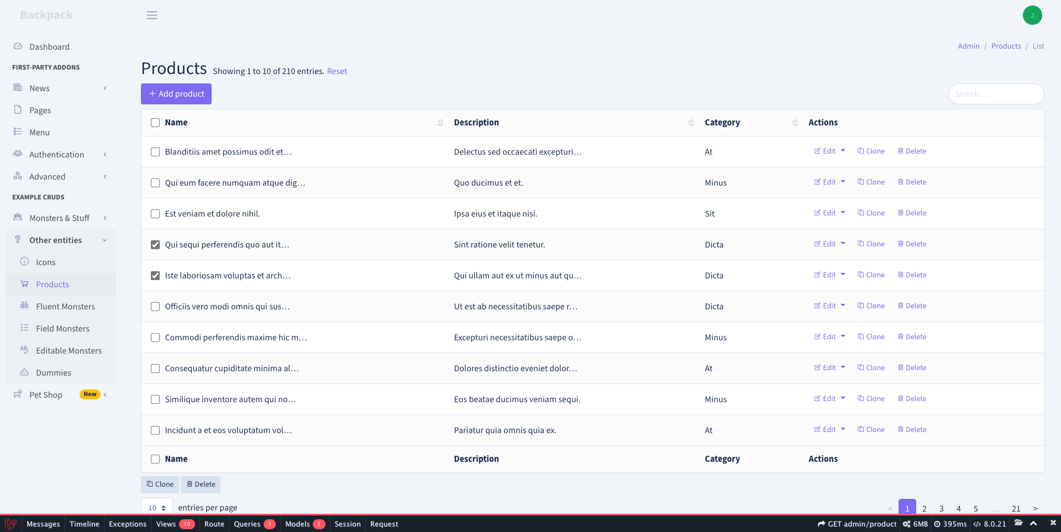Open Dummies in sidebar

click(61, 373)
